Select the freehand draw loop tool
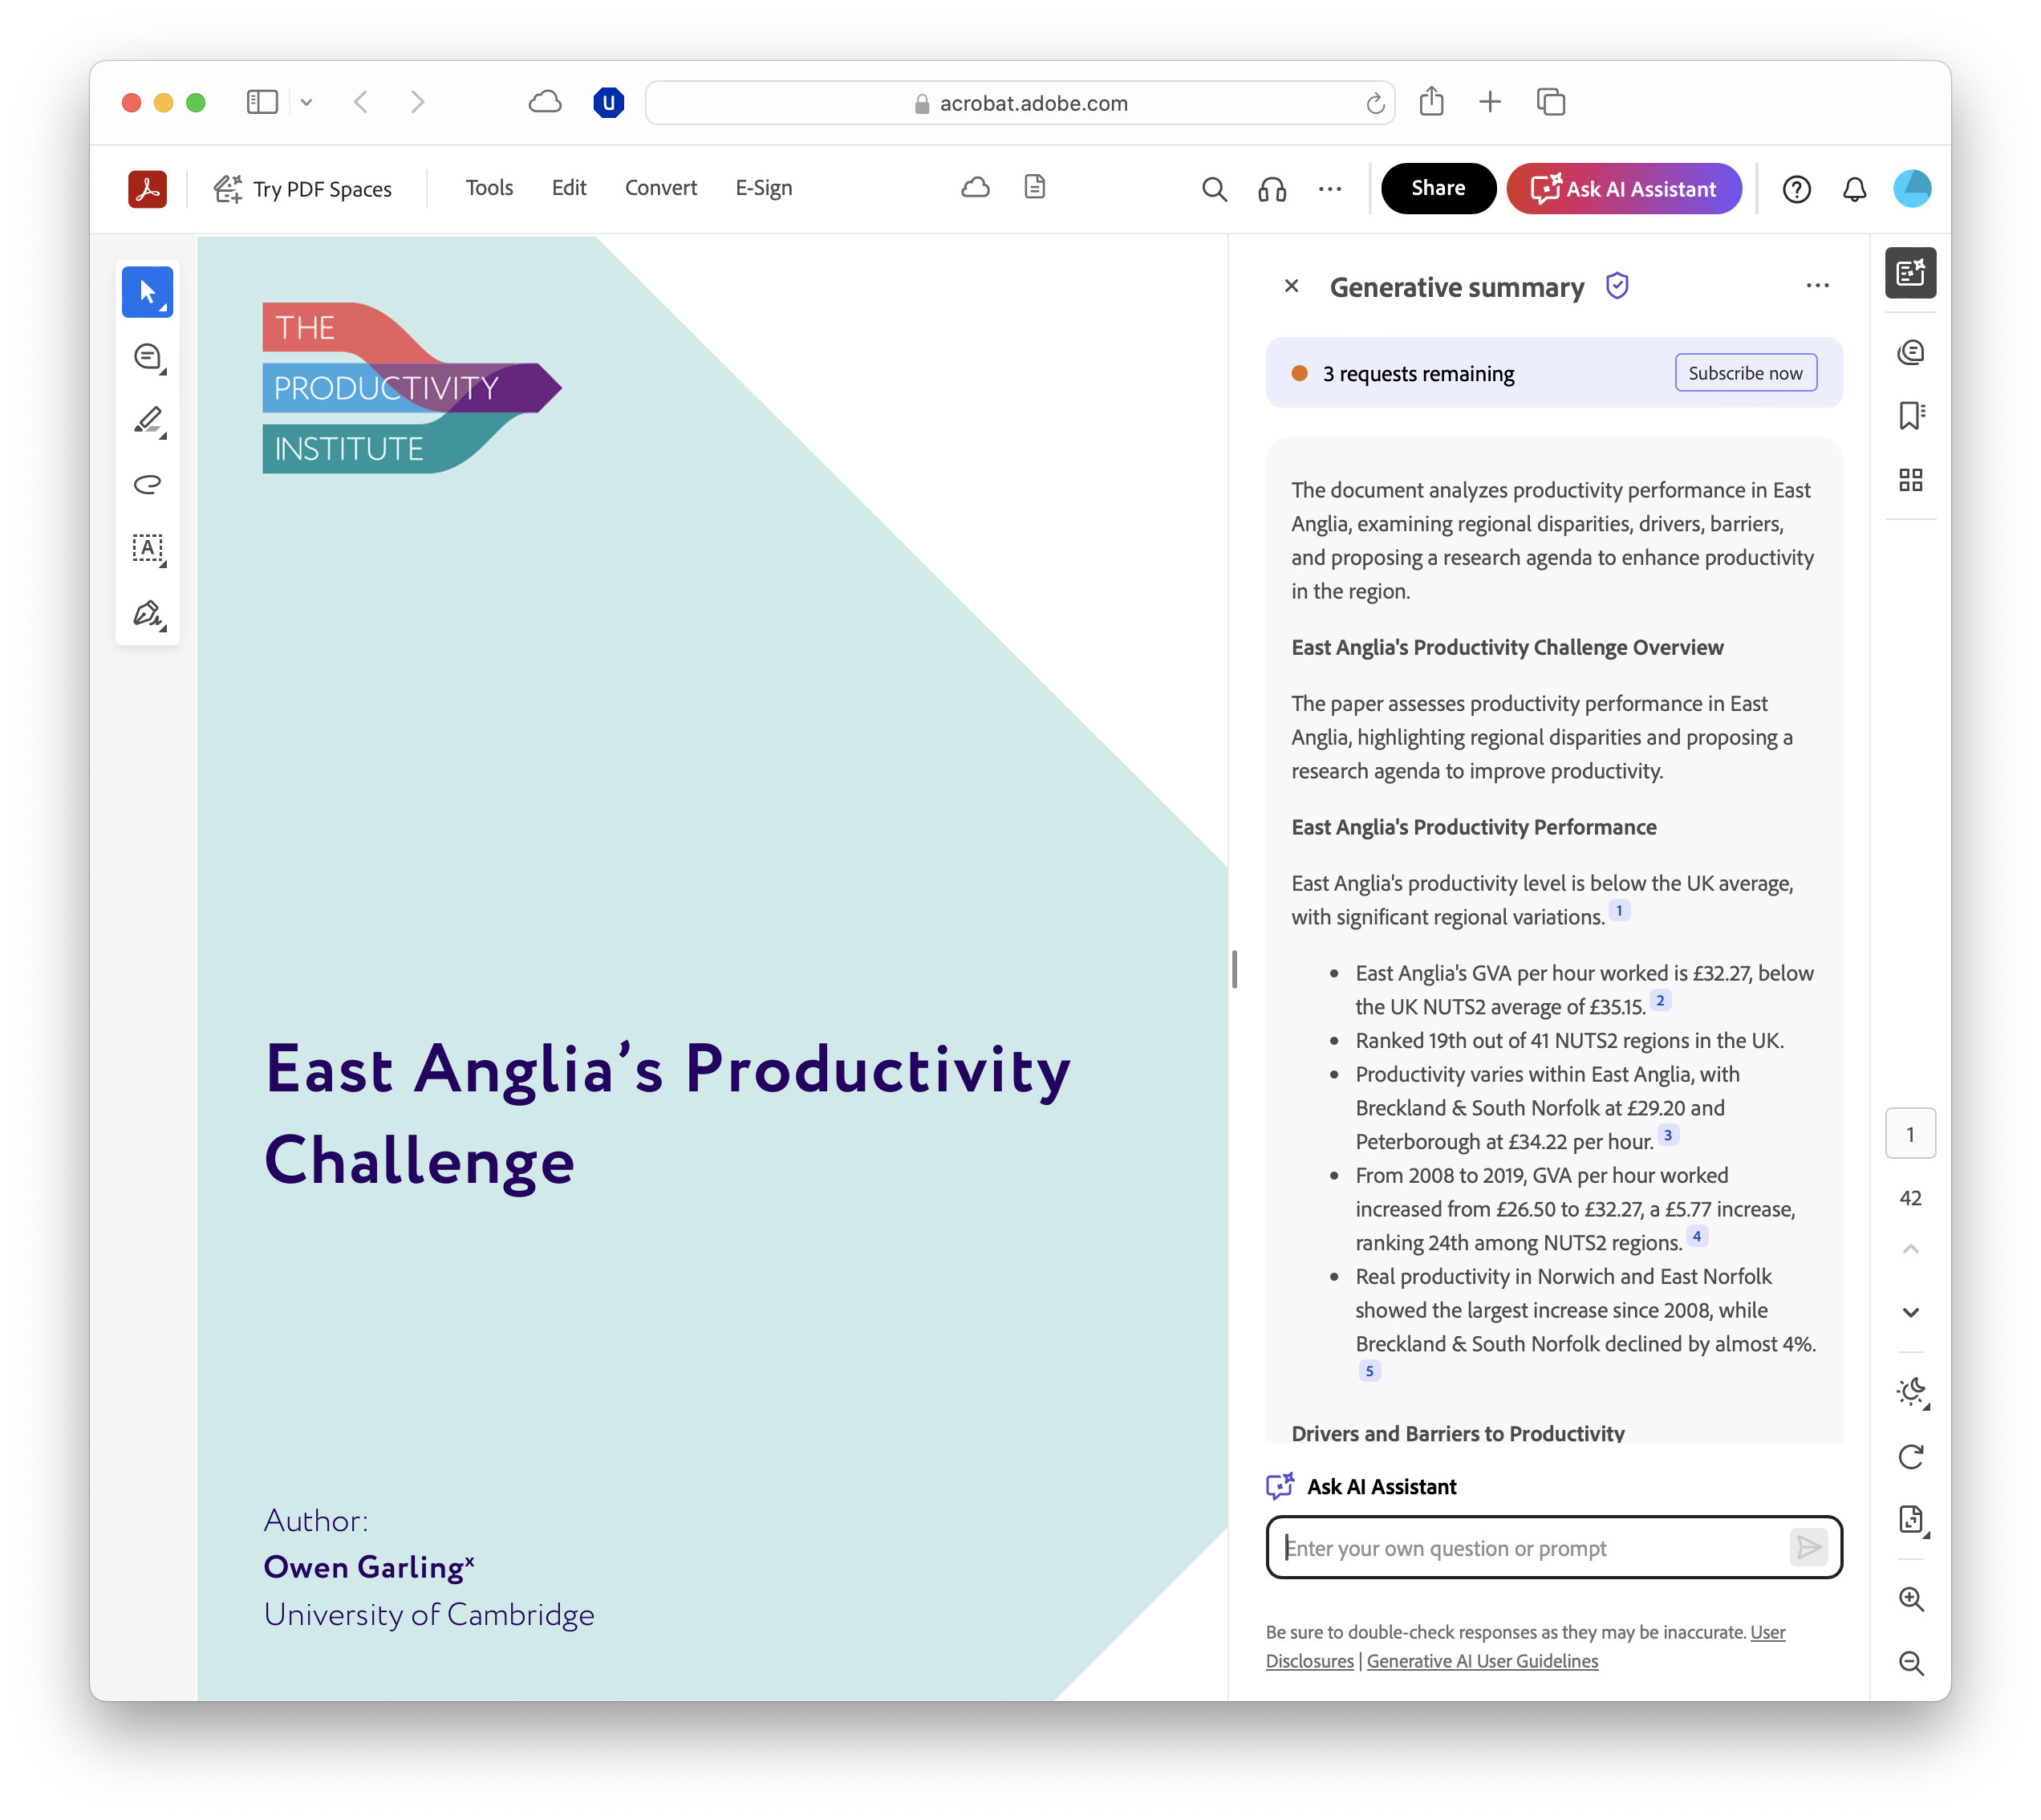The image size is (2041, 1820). pos(148,484)
